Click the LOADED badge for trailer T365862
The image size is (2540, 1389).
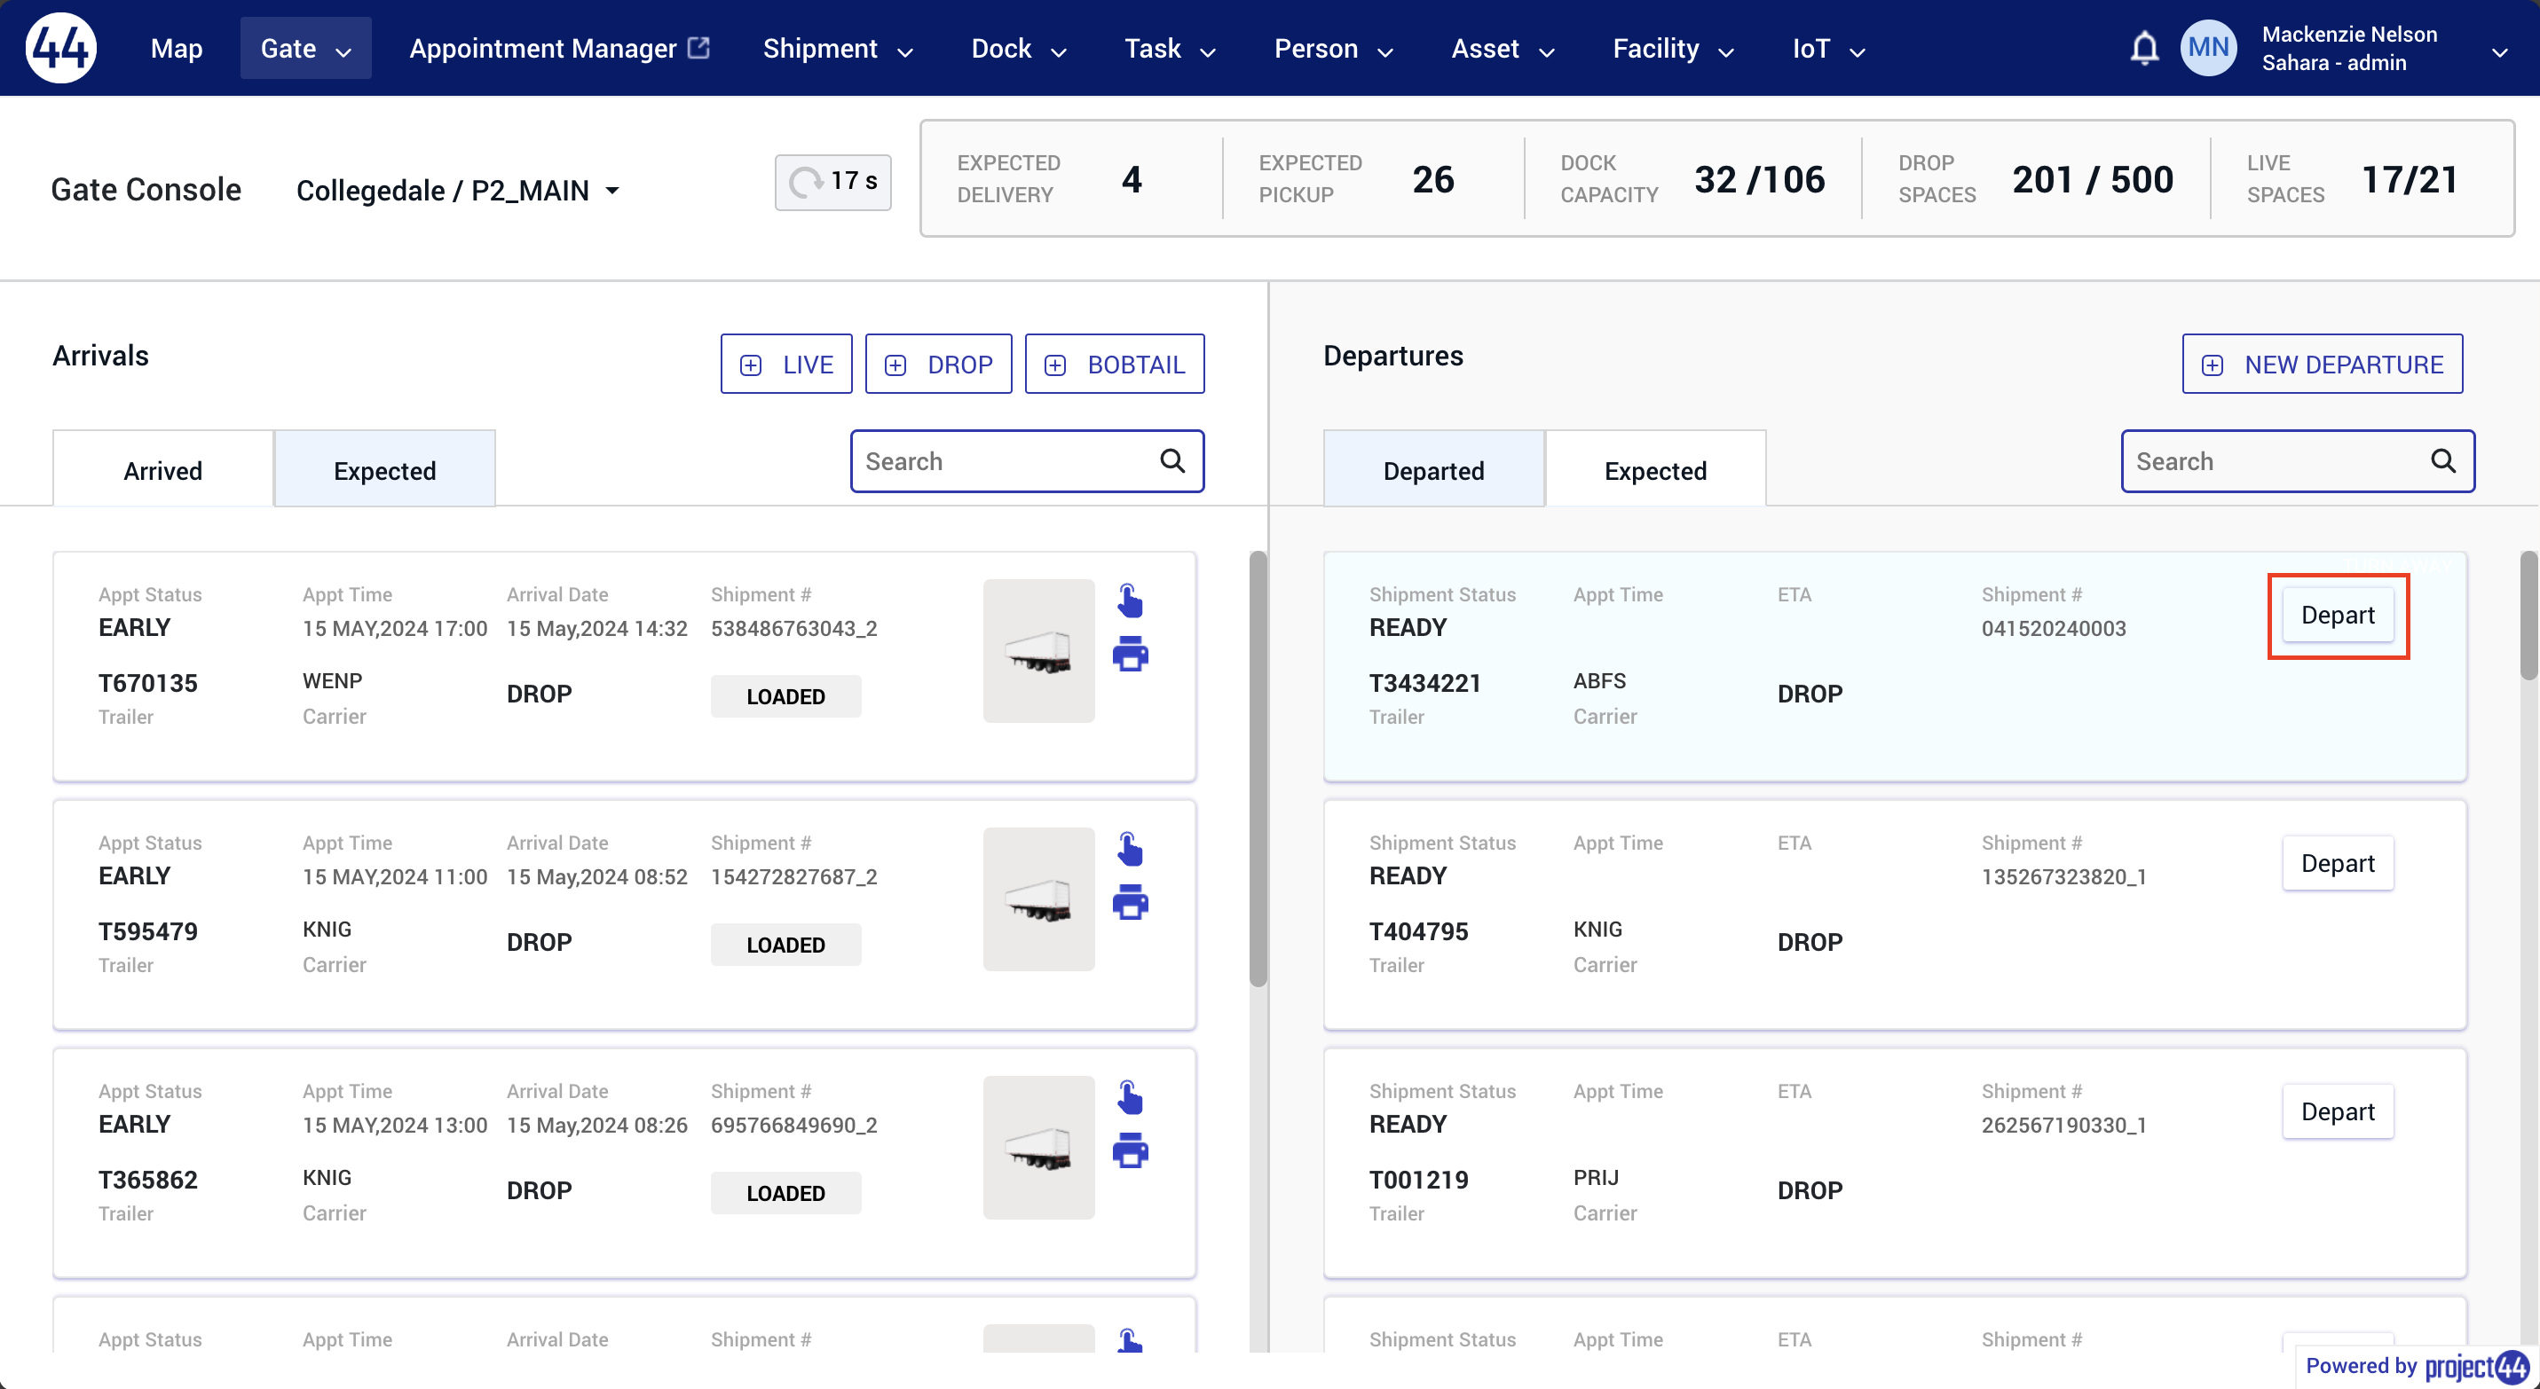point(785,1193)
